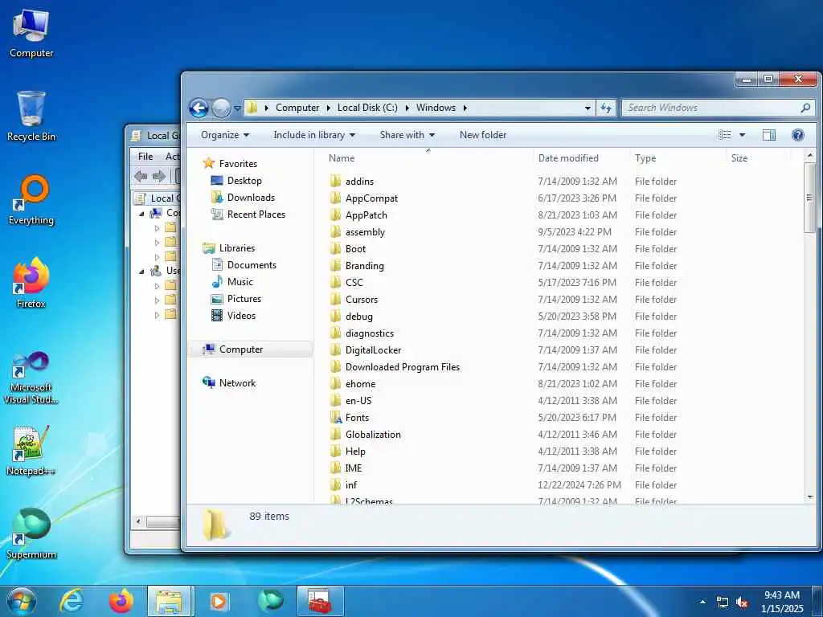Click the taskbar clock showing 9:43 AM
The width and height of the screenshot is (823, 617).
pos(781,602)
